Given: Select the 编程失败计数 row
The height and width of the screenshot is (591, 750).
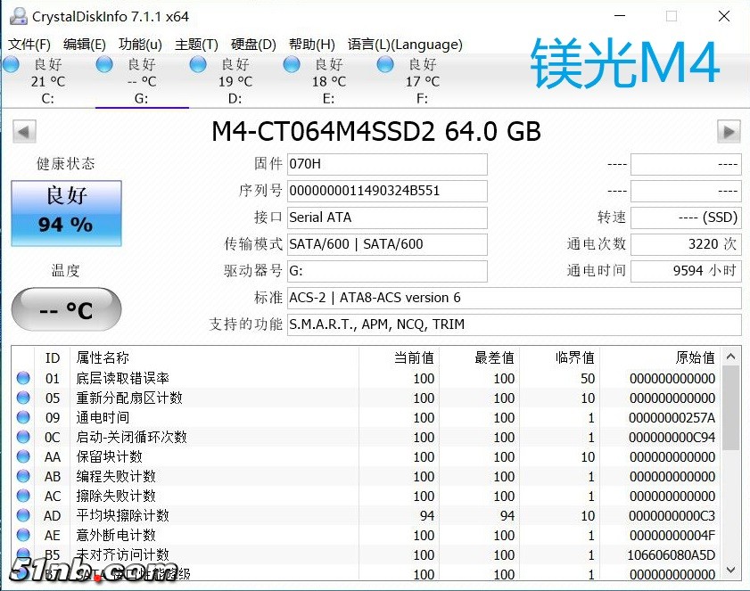Looking at the screenshot, I should click(367, 476).
